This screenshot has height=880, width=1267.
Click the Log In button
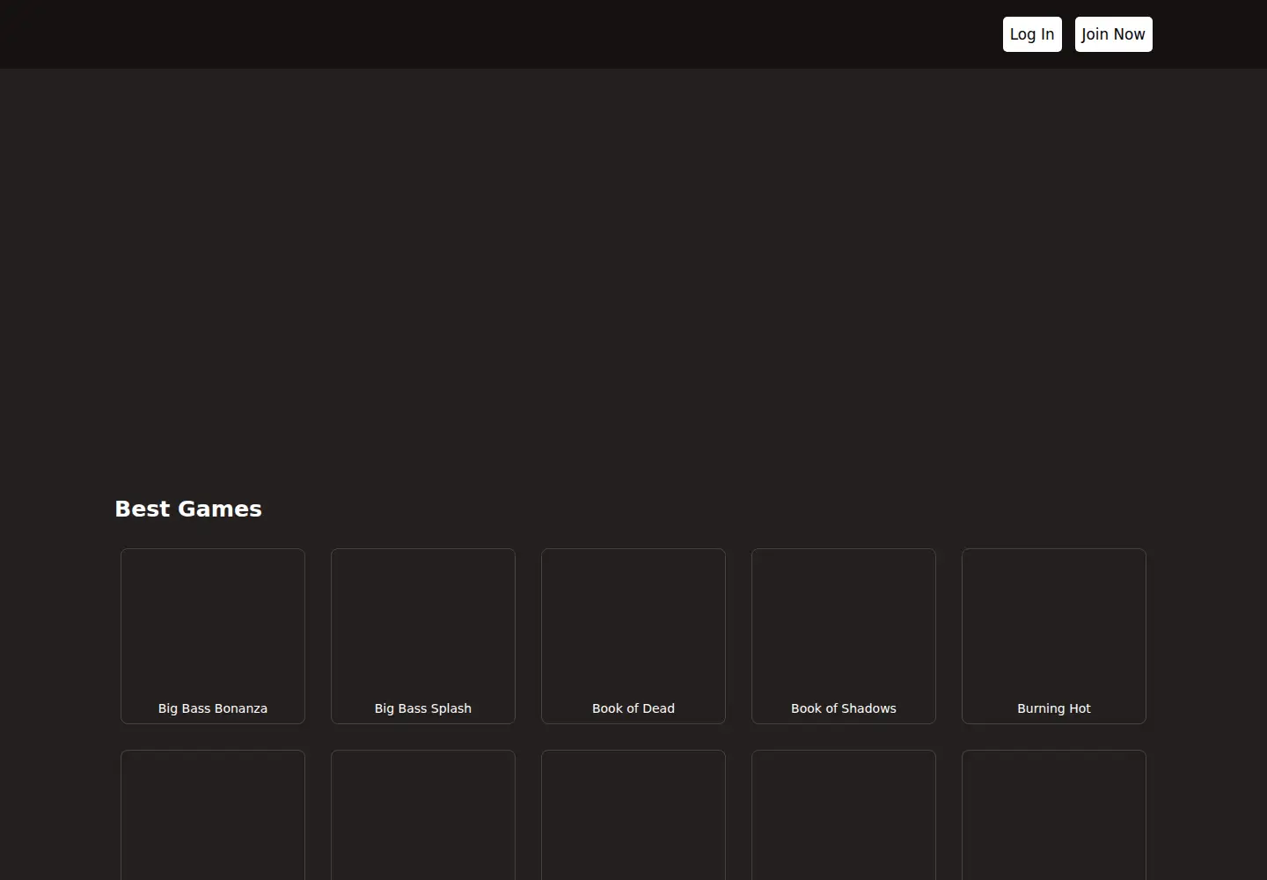(x=1032, y=34)
